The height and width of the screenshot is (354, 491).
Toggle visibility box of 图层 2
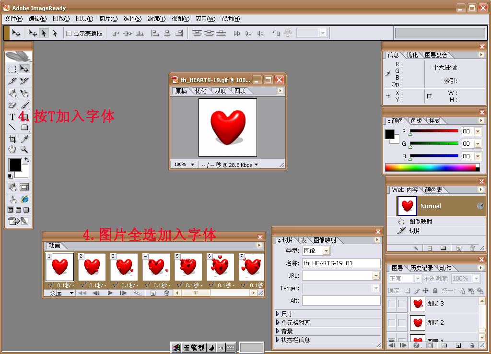pyautogui.click(x=391, y=322)
